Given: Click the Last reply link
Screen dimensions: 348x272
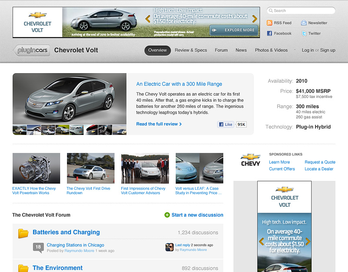Looking at the screenshot, I should tap(183, 245).
